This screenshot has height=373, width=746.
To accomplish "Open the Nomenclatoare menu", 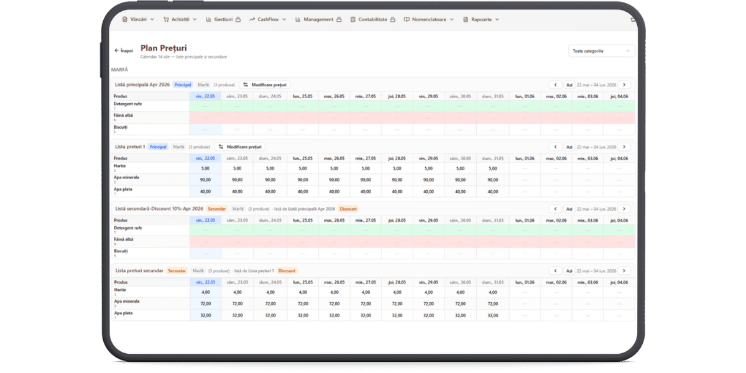I will 428,19.
